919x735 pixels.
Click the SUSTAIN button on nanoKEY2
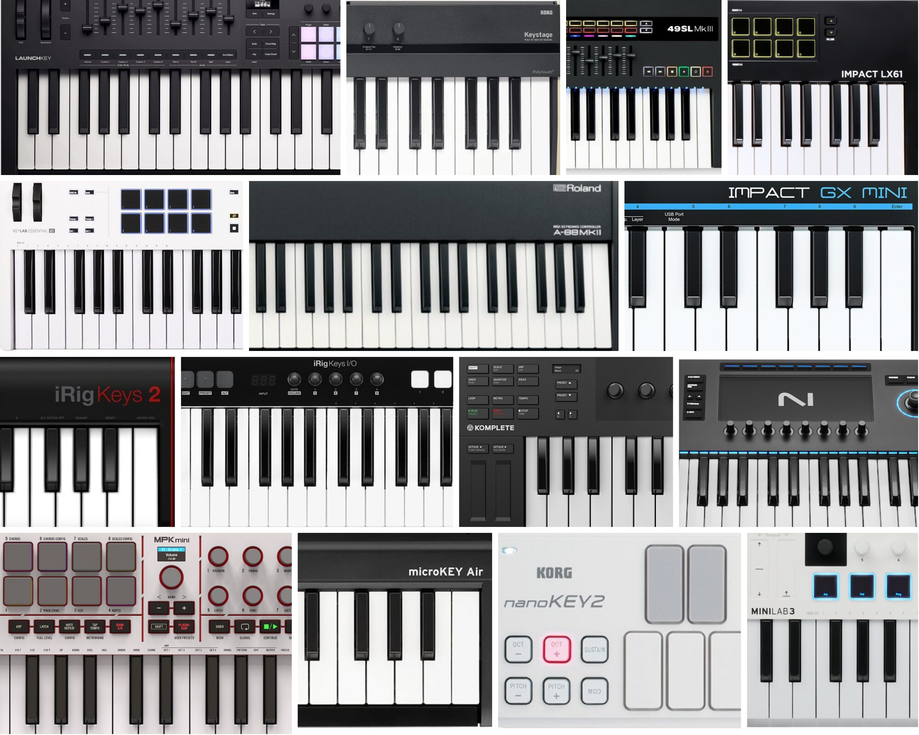pos(595,649)
